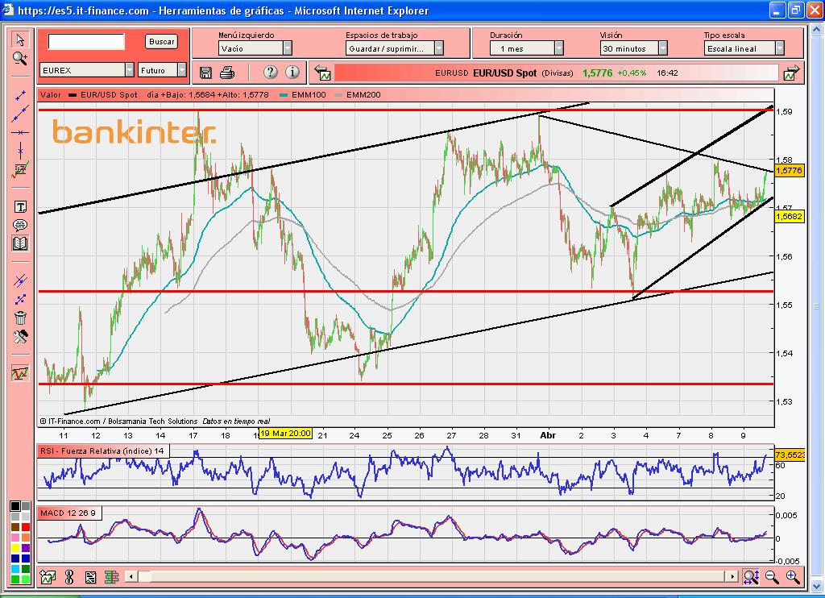Screen dimensions: 825x598
Task: Select the yellow color swatch
Action: [15, 548]
